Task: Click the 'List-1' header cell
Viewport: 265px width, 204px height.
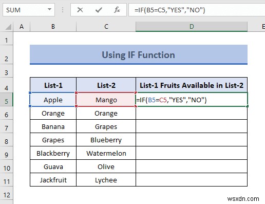Action: [53, 85]
